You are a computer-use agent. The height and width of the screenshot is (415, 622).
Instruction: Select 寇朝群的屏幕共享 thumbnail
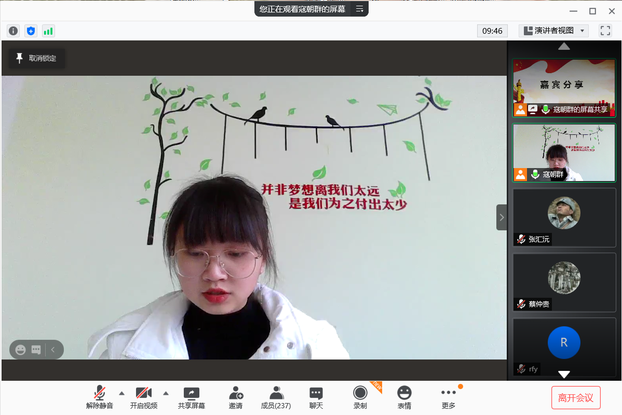(564, 88)
